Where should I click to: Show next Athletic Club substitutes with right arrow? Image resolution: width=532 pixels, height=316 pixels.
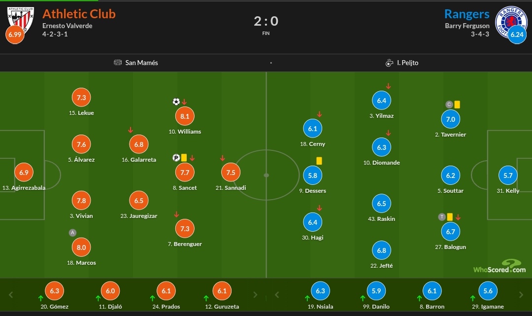tap(255, 295)
